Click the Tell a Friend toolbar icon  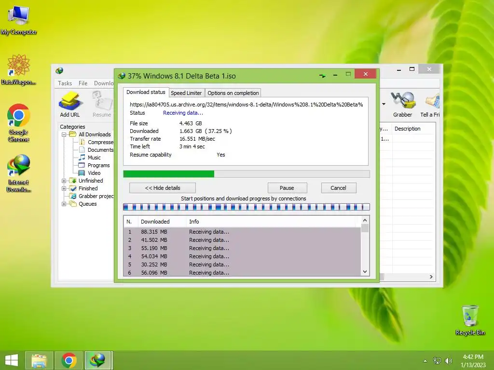click(430, 104)
